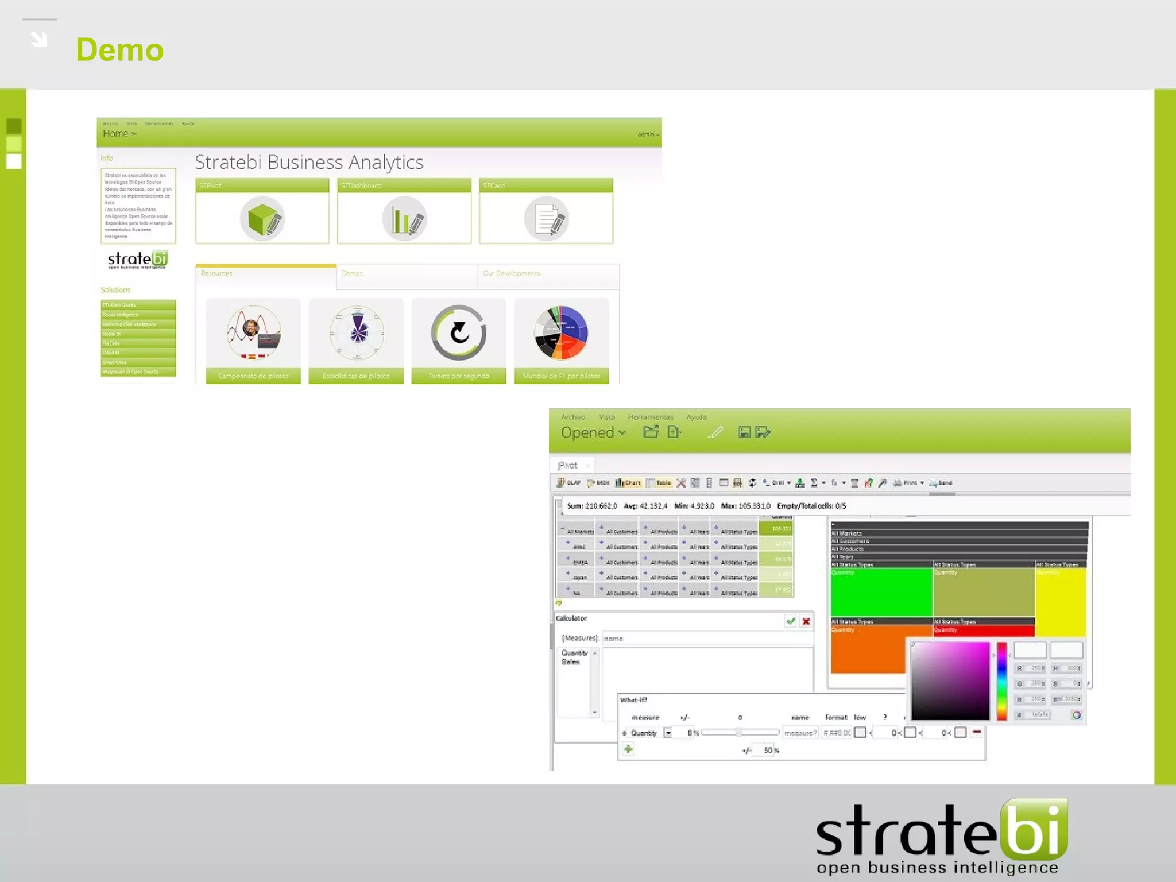Cancel calculator with red X
Image resolution: width=1176 pixels, height=882 pixels.
click(x=806, y=621)
